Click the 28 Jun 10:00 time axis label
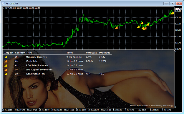Viewport: 184px width, 114px height. (44, 110)
